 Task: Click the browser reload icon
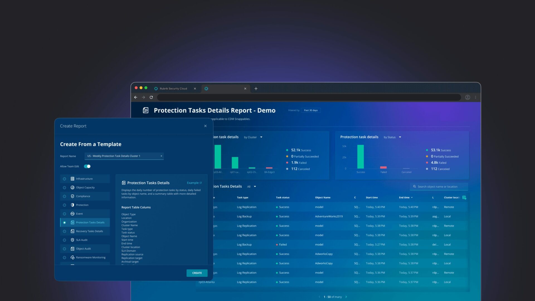[x=151, y=97]
